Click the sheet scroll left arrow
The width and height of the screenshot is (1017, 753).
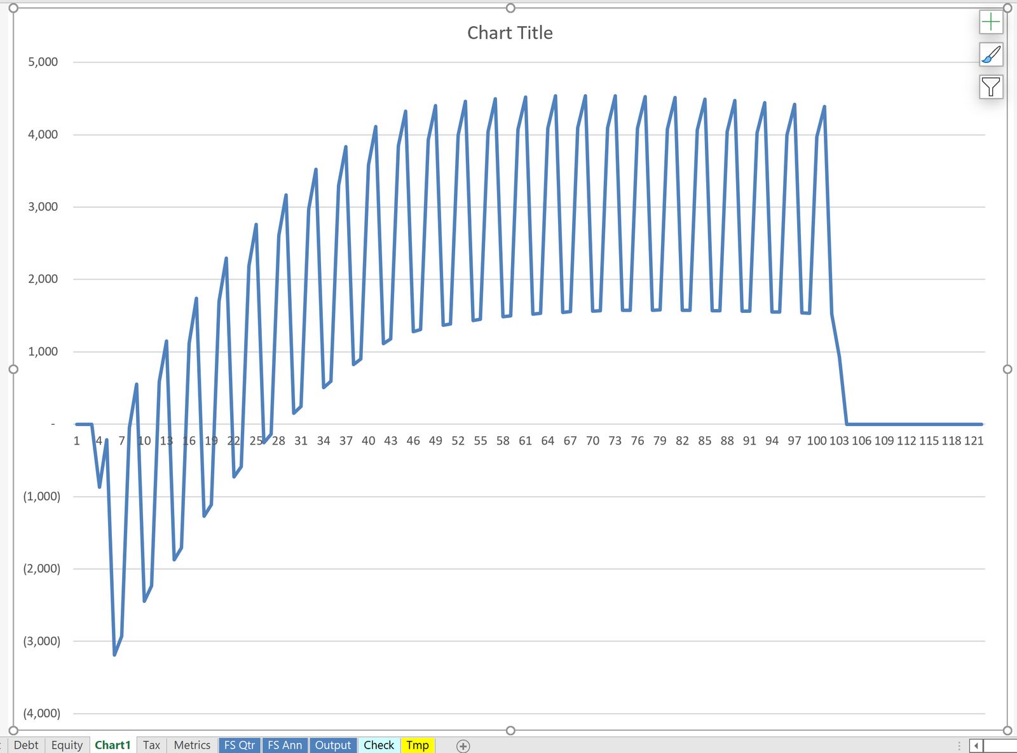(976, 745)
